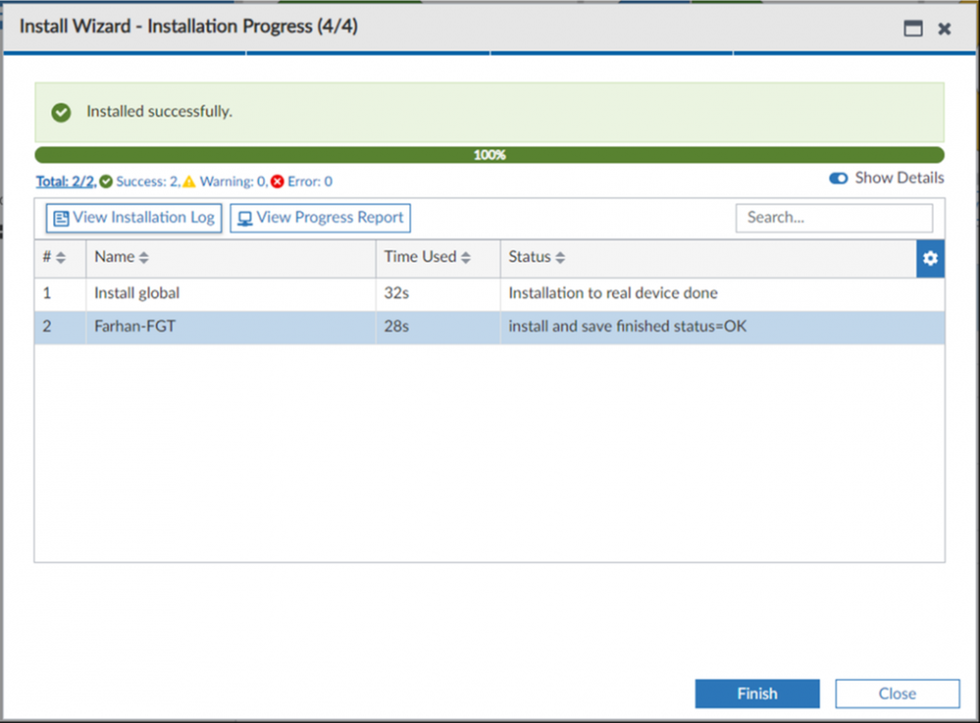The image size is (980, 723).
Task: Sort the table by the # column
Action: pyautogui.click(x=61, y=257)
